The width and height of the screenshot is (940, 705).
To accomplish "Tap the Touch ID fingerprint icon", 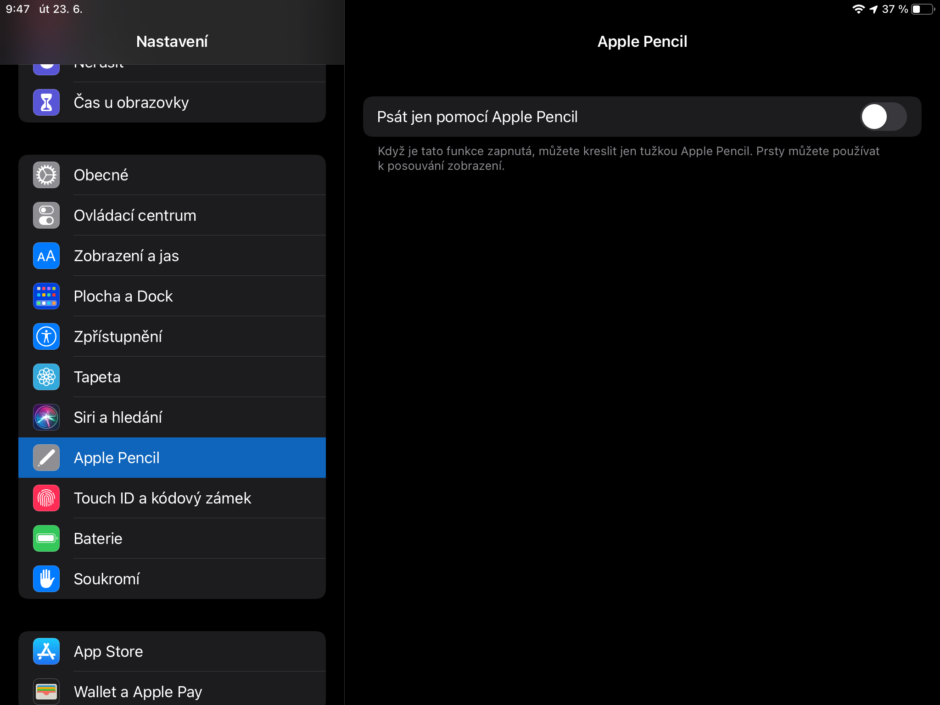I will point(46,498).
